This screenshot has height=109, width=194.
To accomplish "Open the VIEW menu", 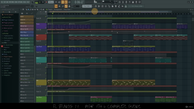I will pyautogui.click(x=16, y=2).
